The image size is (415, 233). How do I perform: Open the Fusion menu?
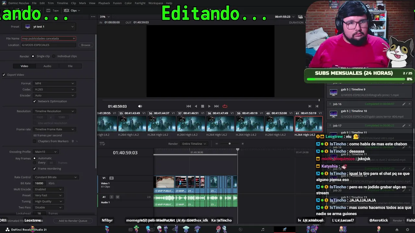(x=117, y=3)
